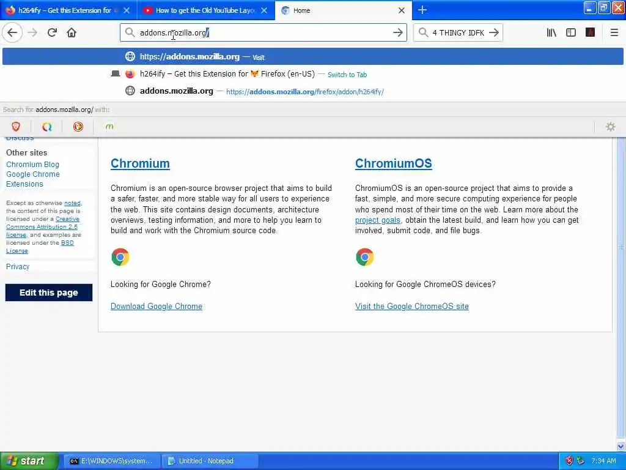Open the Chromium heading link
The image size is (626, 470).
[x=140, y=163]
